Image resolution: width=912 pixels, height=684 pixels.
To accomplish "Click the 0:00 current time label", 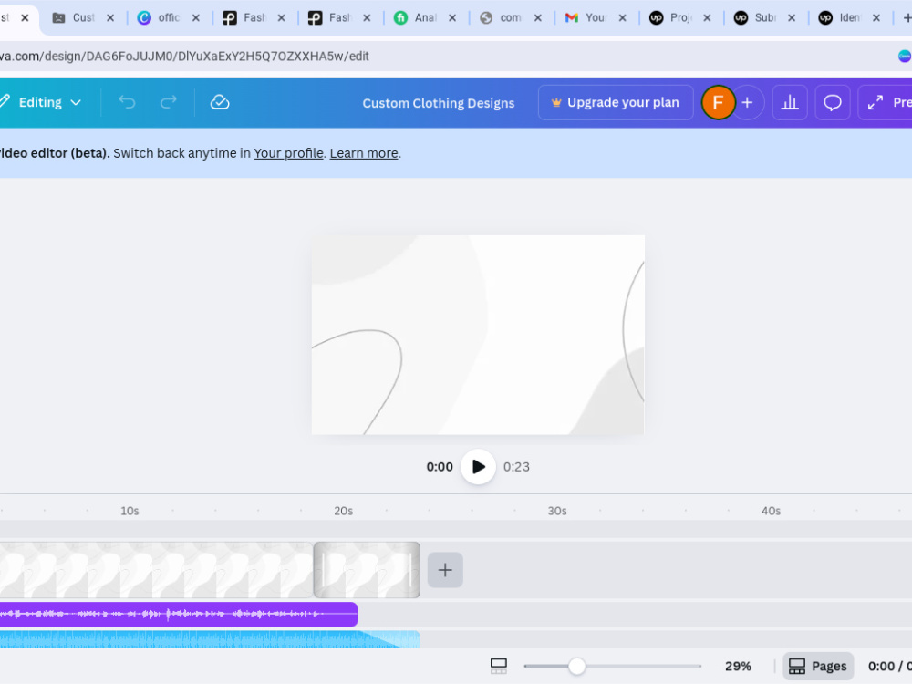I will pyautogui.click(x=440, y=466).
